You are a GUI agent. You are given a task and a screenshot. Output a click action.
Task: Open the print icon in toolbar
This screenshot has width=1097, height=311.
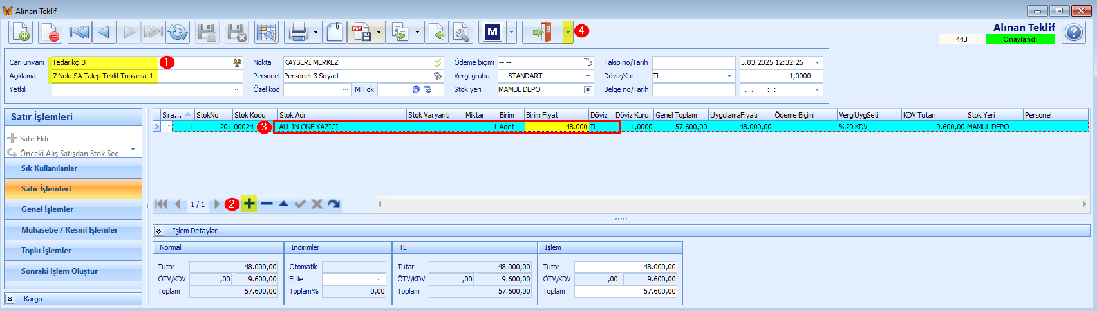tap(298, 32)
